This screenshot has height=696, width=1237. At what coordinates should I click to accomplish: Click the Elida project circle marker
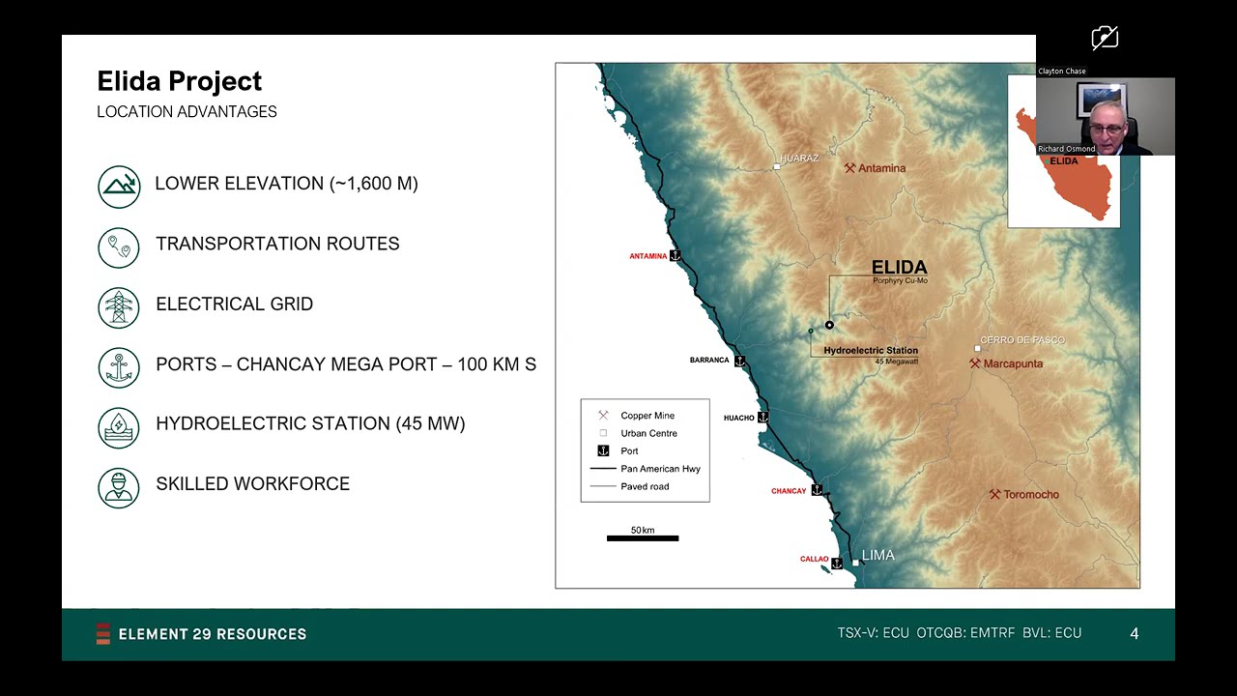(x=829, y=325)
